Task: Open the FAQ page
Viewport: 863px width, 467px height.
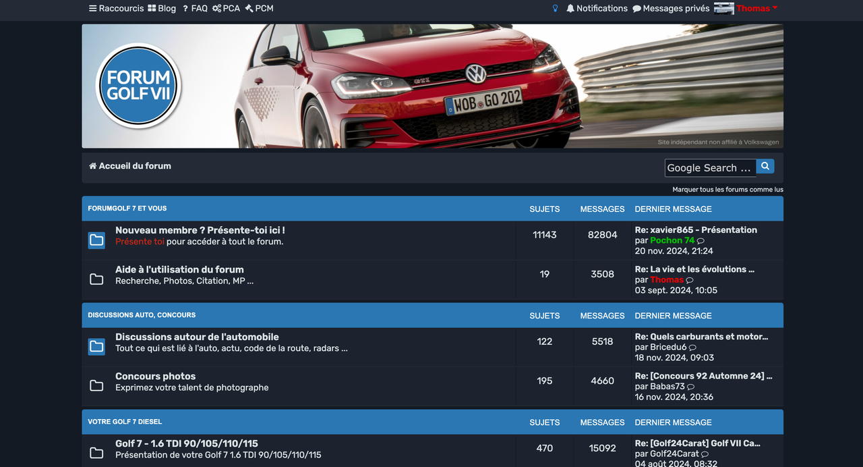Action: point(195,8)
